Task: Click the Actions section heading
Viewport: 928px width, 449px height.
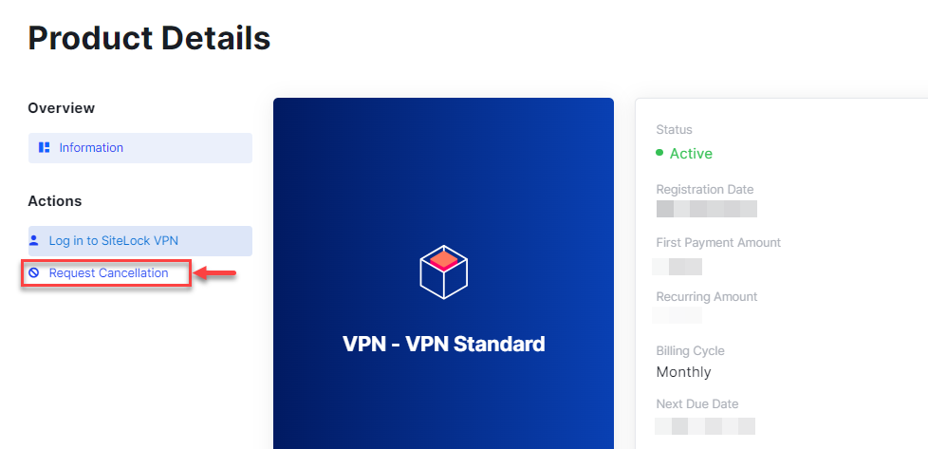Action: point(55,201)
